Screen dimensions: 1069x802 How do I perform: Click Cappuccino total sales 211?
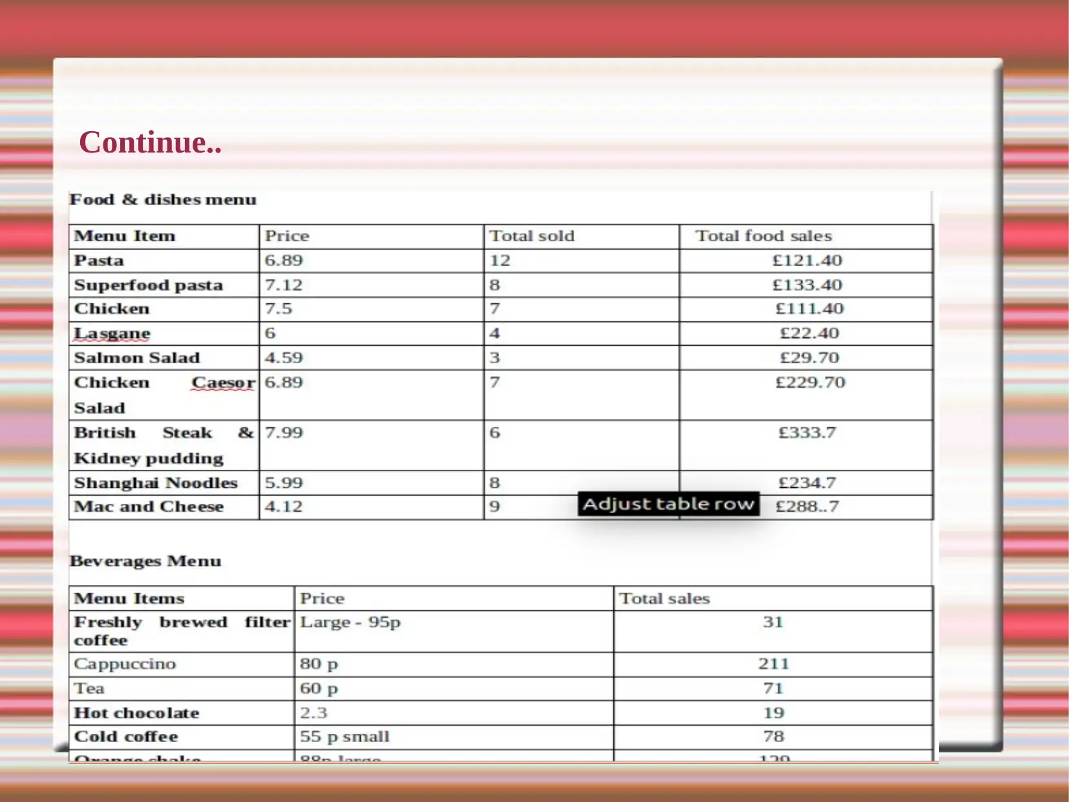pyautogui.click(x=773, y=664)
